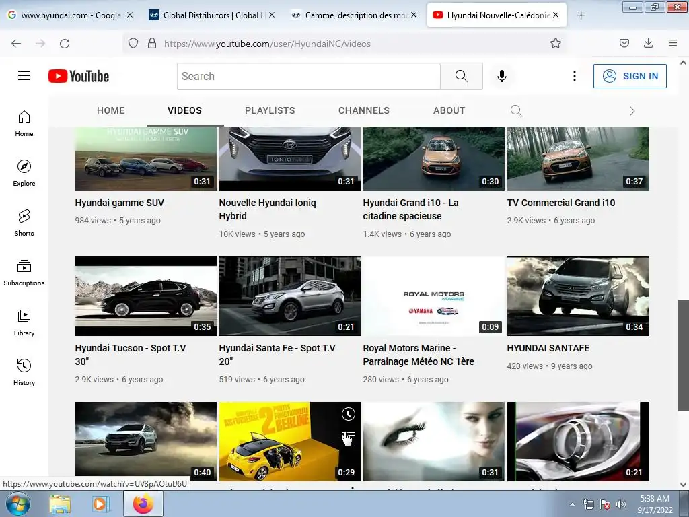The height and width of the screenshot is (517, 689).
Task: Open Royal Motors Marine video title
Action: pyautogui.click(x=419, y=355)
